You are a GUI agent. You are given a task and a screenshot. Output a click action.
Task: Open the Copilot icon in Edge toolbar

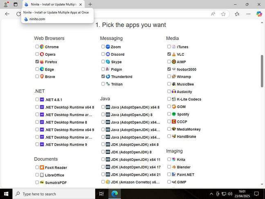pos(259,14)
